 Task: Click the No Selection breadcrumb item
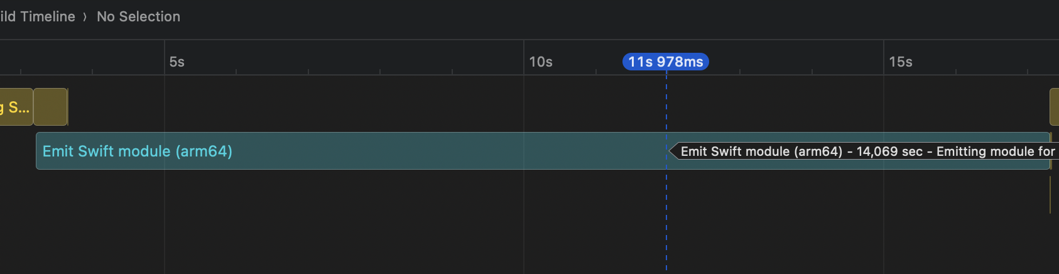(x=138, y=17)
